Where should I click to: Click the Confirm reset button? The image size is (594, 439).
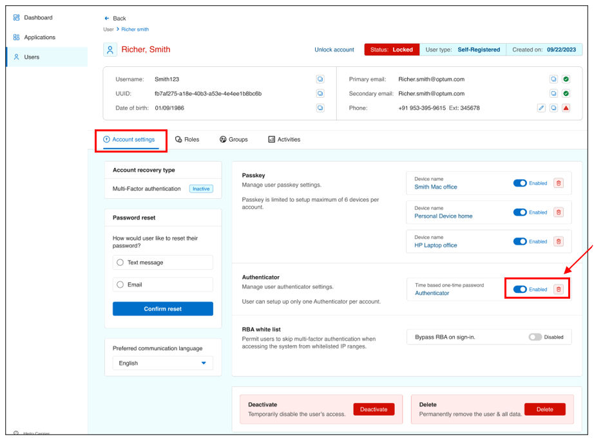coord(162,309)
